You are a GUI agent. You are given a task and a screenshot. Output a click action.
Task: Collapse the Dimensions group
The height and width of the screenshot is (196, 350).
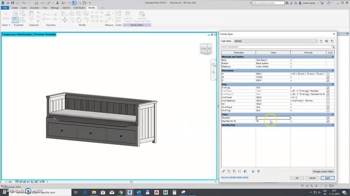[x=332, y=70]
